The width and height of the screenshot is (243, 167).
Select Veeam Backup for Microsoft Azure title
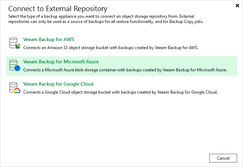click(x=61, y=62)
